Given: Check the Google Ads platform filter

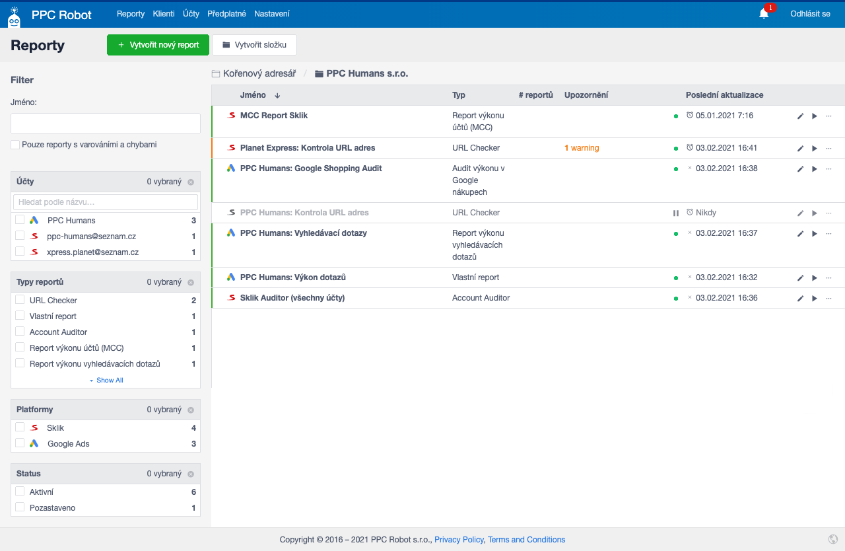Looking at the screenshot, I should pos(20,443).
